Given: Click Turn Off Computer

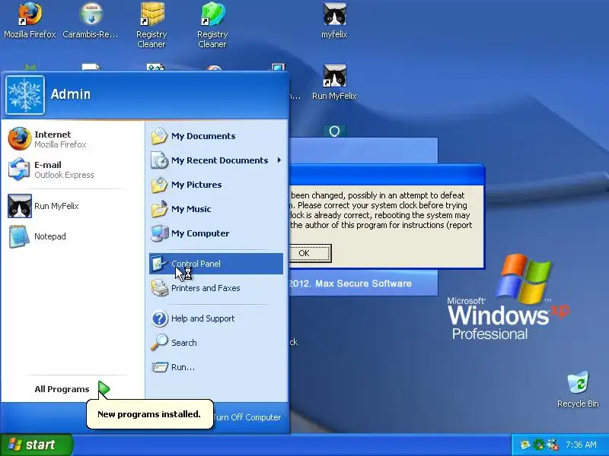Looking at the screenshot, I should click(x=247, y=417).
